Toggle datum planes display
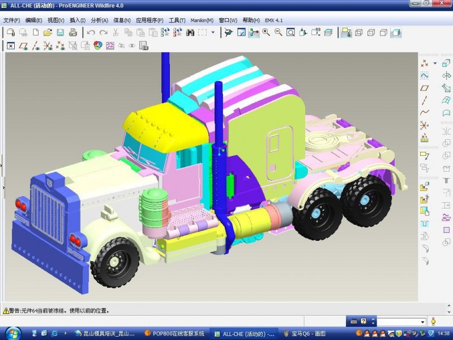 [x=23, y=46]
